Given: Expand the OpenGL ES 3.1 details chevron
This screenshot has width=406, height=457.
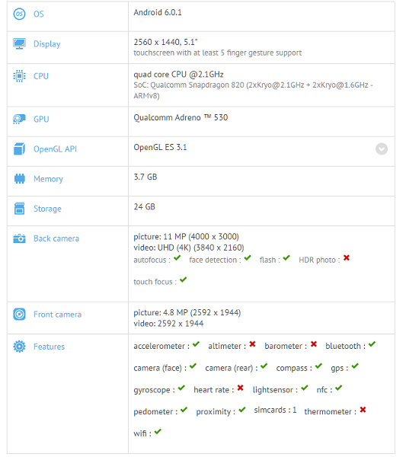Looking at the screenshot, I should [x=381, y=149].
